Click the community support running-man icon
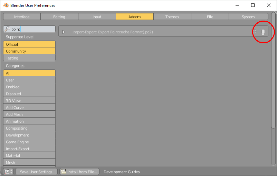Screen dimensions: 277x176 (254, 32)
